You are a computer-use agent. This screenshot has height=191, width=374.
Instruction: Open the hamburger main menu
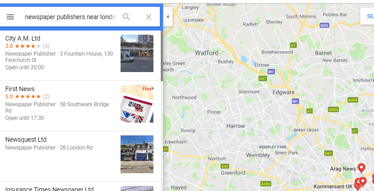(x=10, y=17)
